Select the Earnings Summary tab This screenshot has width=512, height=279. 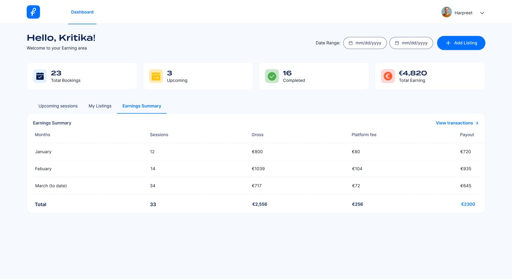tap(142, 106)
